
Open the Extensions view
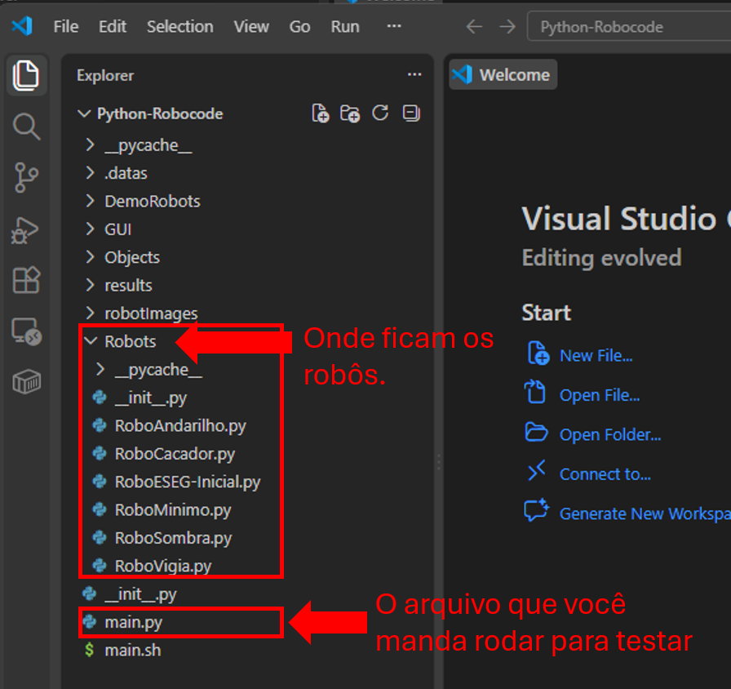(x=26, y=280)
